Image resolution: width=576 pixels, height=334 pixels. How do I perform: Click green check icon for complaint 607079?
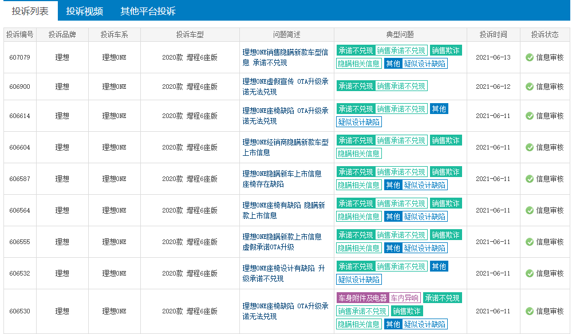point(530,57)
